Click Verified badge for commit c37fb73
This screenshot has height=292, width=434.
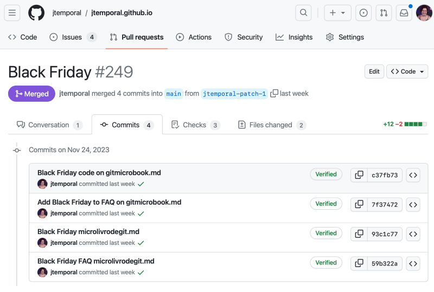[326, 174]
